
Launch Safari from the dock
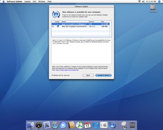click(55, 125)
